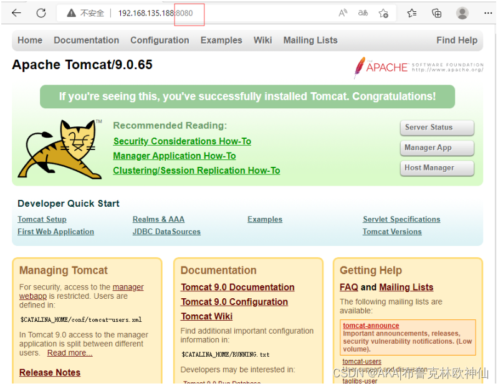Click the Read more... link
Screen dimensions: 498x386
point(70,353)
